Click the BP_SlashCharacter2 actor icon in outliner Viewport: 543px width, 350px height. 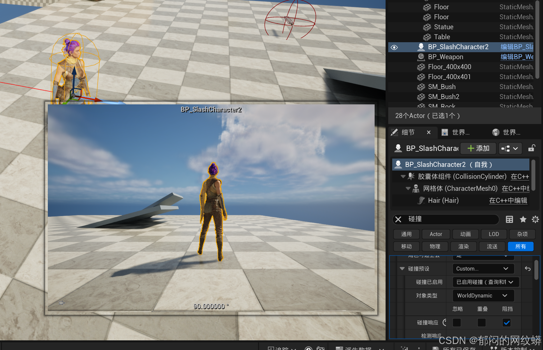point(421,47)
